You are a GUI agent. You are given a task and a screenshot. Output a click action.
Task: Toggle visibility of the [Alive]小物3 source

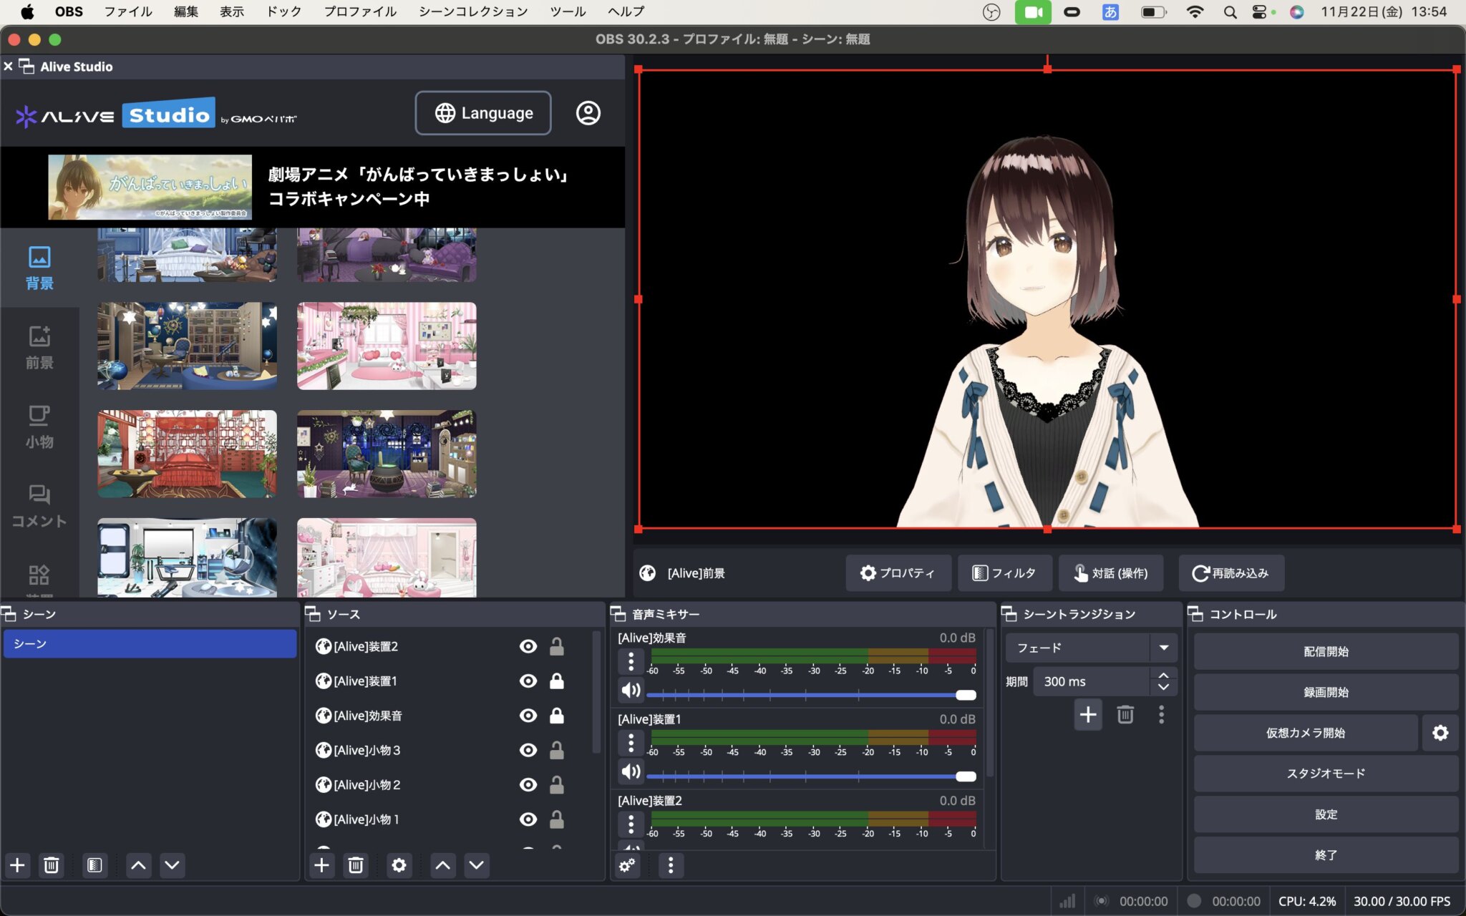tap(528, 750)
